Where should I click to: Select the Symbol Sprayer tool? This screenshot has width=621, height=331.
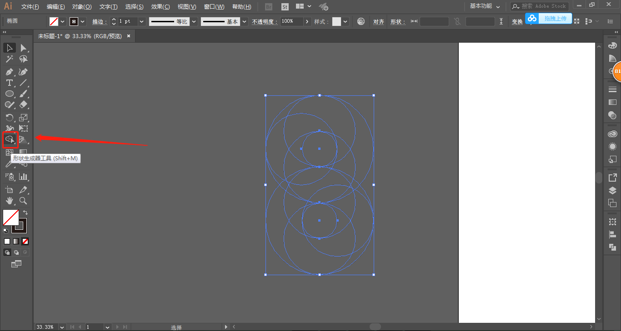[x=10, y=177]
